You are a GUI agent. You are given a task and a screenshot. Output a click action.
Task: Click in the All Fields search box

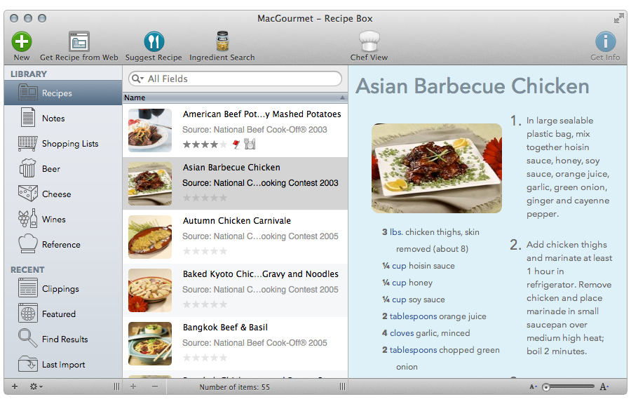(x=235, y=79)
